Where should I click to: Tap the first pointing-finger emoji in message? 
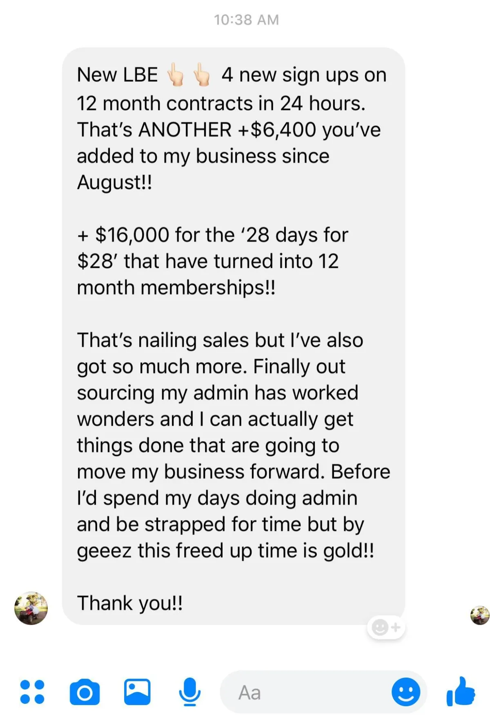(176, 75)
